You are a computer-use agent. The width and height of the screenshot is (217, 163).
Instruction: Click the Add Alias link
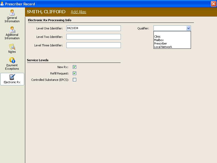[78, 12]
